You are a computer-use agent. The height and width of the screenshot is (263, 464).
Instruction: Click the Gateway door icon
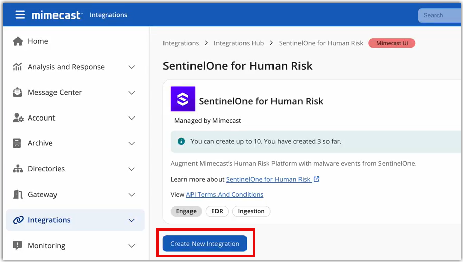point(18,194)
